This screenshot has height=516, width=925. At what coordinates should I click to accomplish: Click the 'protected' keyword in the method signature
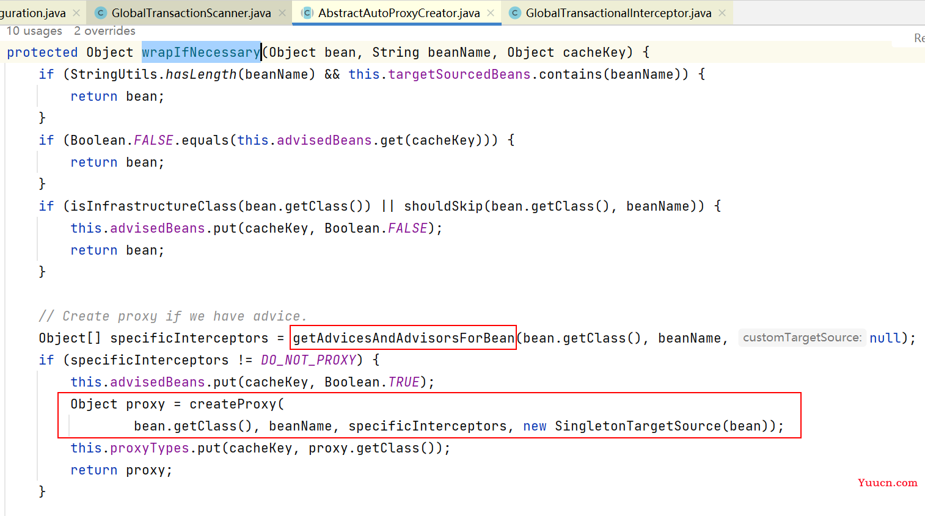click(x=42, y=53)
